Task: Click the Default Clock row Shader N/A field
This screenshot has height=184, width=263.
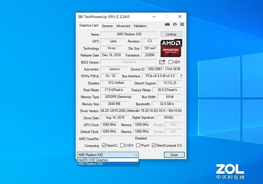Action: pos(173,131)
